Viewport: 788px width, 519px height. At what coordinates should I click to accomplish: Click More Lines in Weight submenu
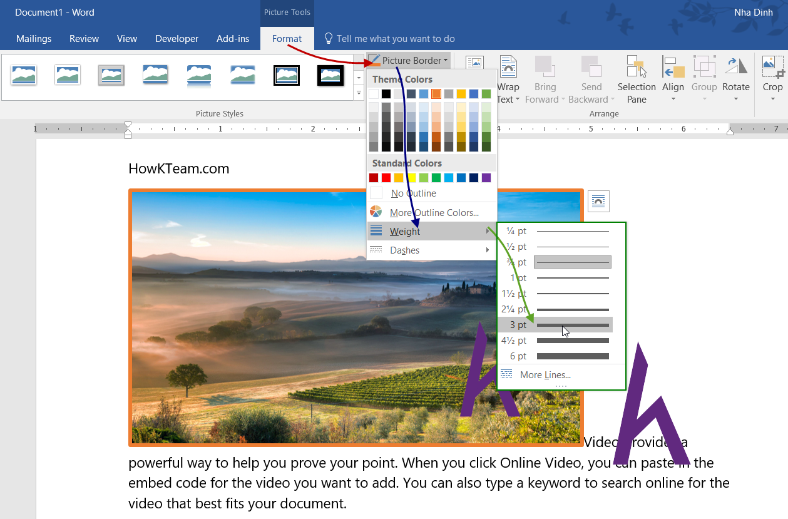pyautogui.click(x=561, y=375)
